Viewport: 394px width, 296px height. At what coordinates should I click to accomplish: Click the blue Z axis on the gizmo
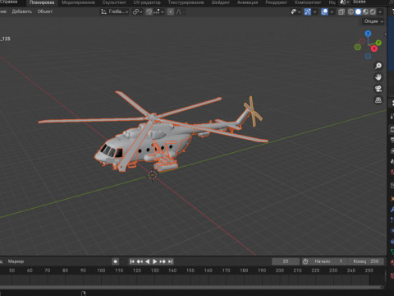tap(368, 34)
